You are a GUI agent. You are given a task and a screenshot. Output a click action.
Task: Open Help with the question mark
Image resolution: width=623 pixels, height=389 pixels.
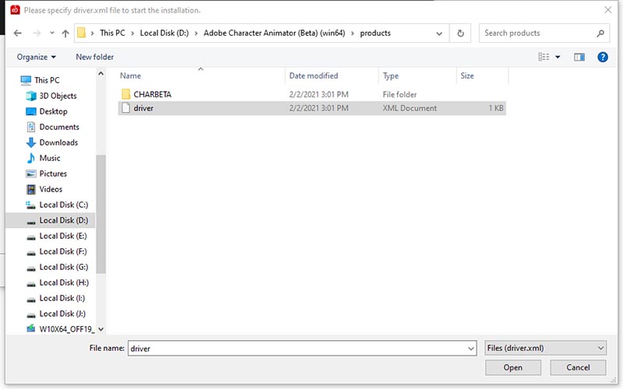pyautogui.click(x=602, y=57)
